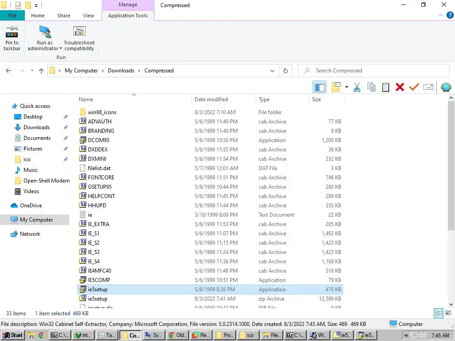Click Run as administrator icon
This screenshot has height=341, width=455.
[x=45, y=32]
